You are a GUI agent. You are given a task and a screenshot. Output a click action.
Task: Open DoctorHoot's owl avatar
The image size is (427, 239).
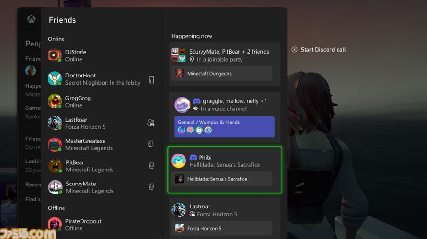[55, 78]
